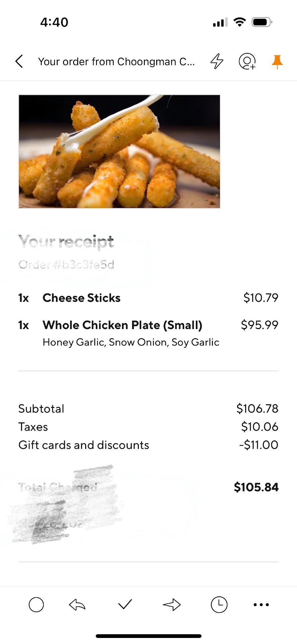
Task: Tap the $105.84 total charged amount
Action: [x=256, y=487]
